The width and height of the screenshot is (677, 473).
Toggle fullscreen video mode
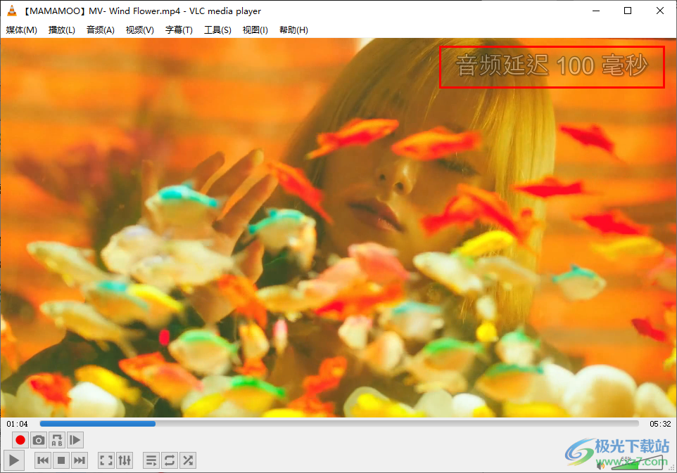tap(106, 460)
